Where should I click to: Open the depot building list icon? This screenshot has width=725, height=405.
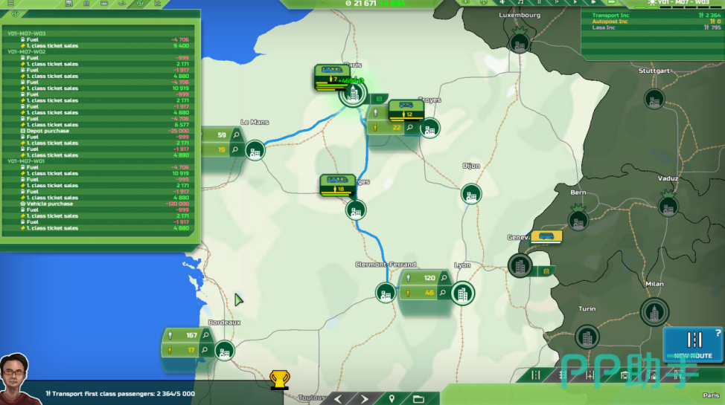click(x=86, y=3)
